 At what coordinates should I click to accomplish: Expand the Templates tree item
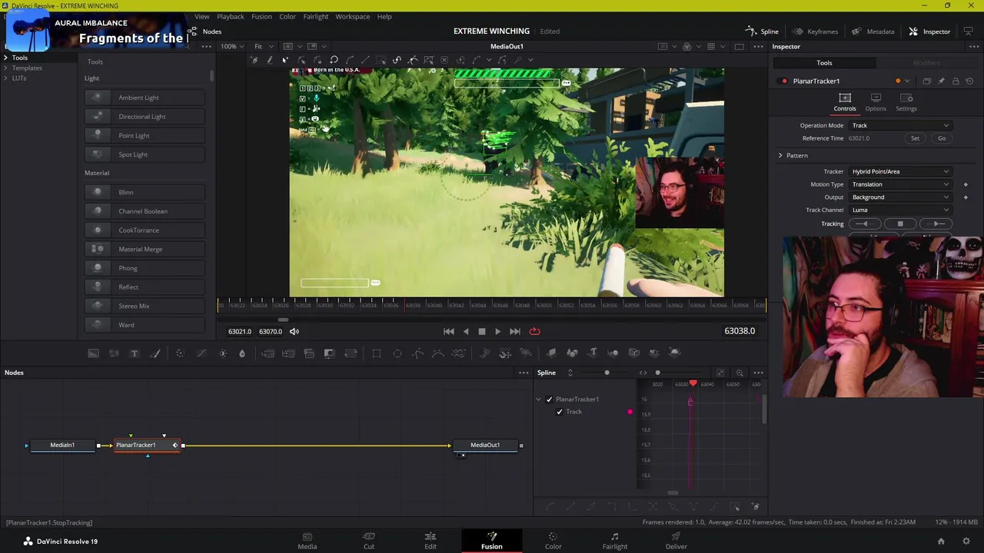[x=6, y=68]
